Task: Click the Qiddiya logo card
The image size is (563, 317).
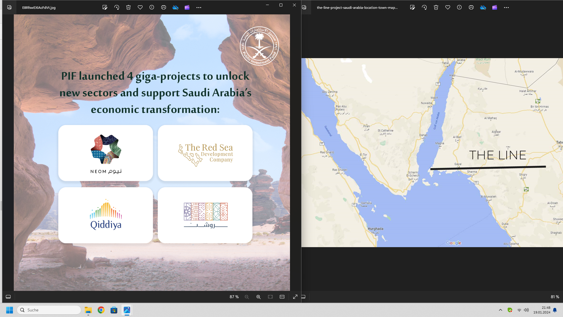Action: (106, 215)
